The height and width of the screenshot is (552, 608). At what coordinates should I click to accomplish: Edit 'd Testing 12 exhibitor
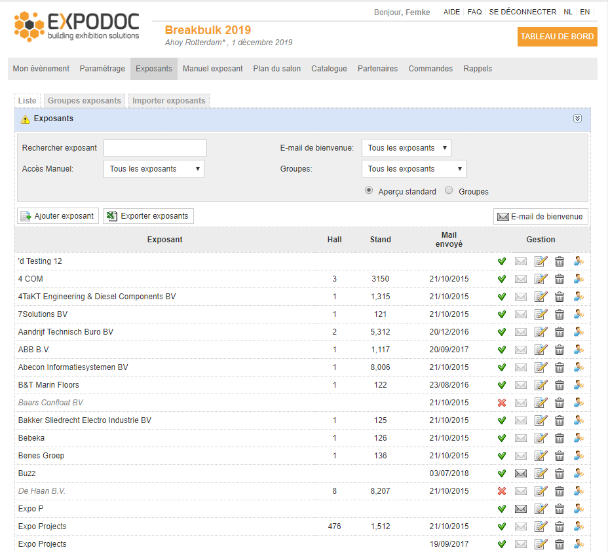coord(541,261)
